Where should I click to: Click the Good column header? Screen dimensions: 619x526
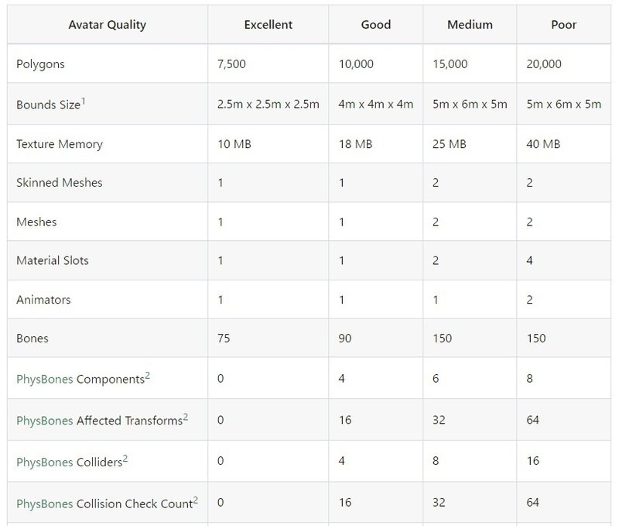coord(376,25)
